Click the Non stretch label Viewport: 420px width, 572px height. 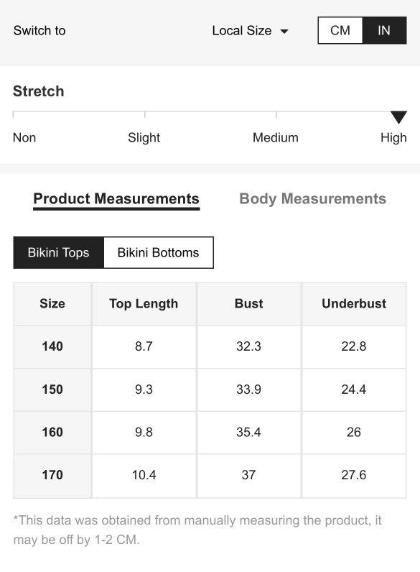(x=24, y=137)
